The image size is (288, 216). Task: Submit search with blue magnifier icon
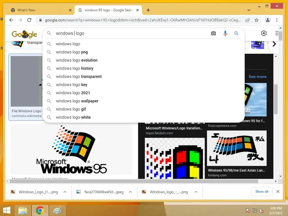pyautogui.click(x=236, y=33)
